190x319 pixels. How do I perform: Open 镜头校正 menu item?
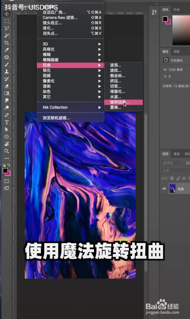pyautogui.click(x=71, y=23)
